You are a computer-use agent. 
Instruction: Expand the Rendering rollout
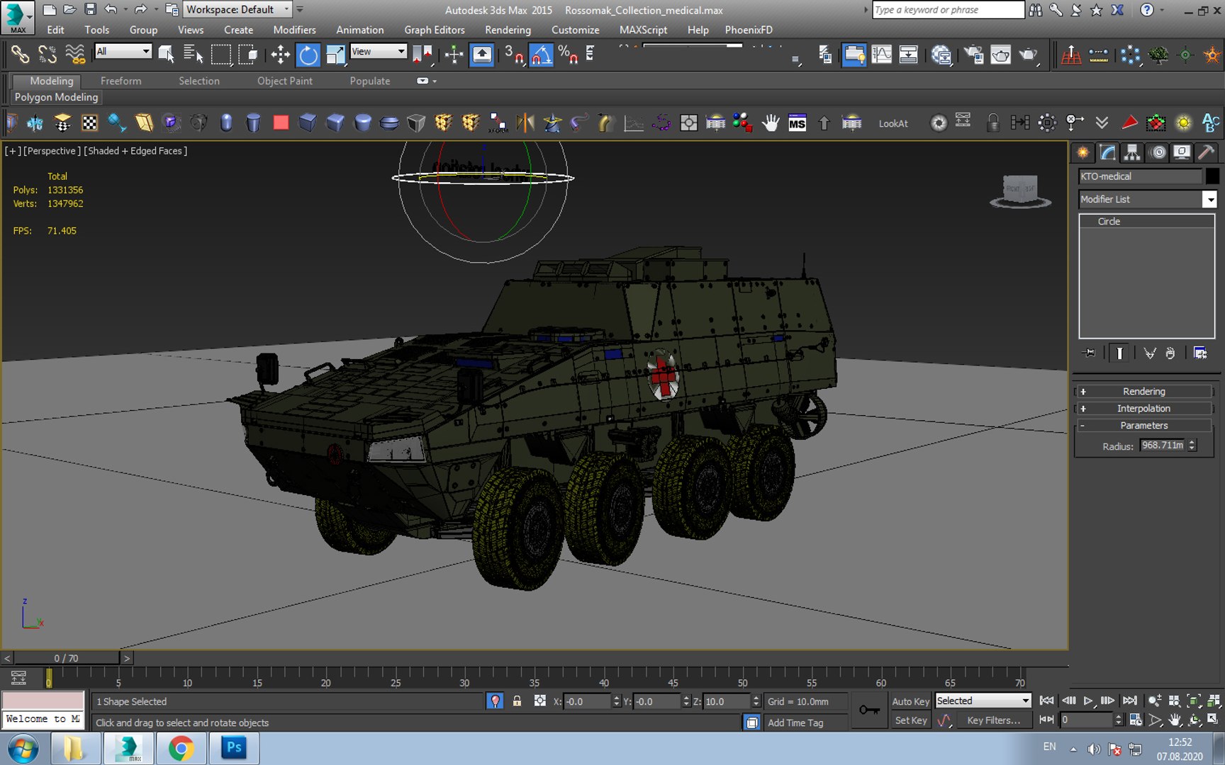1143,391
